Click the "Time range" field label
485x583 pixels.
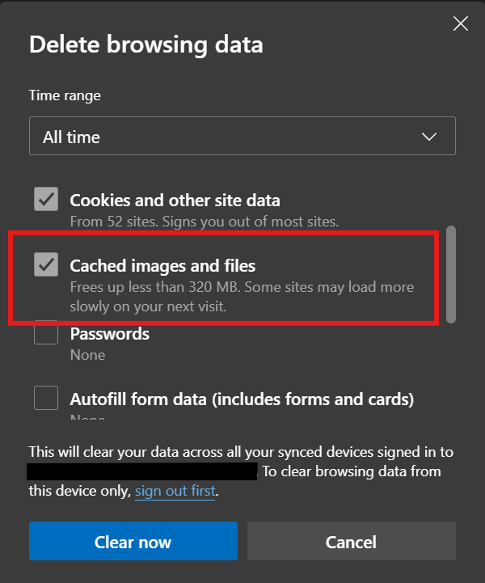pos(65,95)
